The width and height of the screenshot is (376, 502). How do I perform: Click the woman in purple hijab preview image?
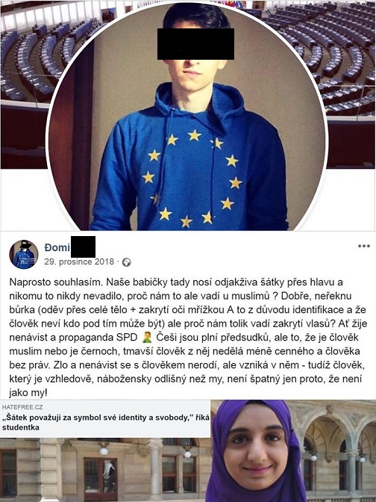[256, 451]
